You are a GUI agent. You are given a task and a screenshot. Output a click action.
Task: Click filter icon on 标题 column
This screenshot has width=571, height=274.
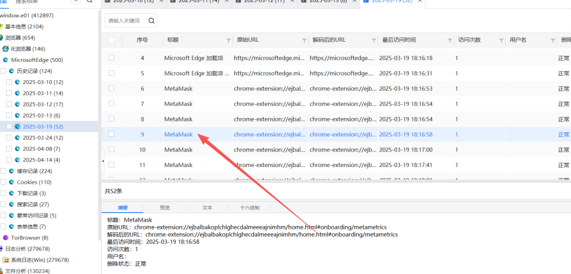click(x=228, y=41)
